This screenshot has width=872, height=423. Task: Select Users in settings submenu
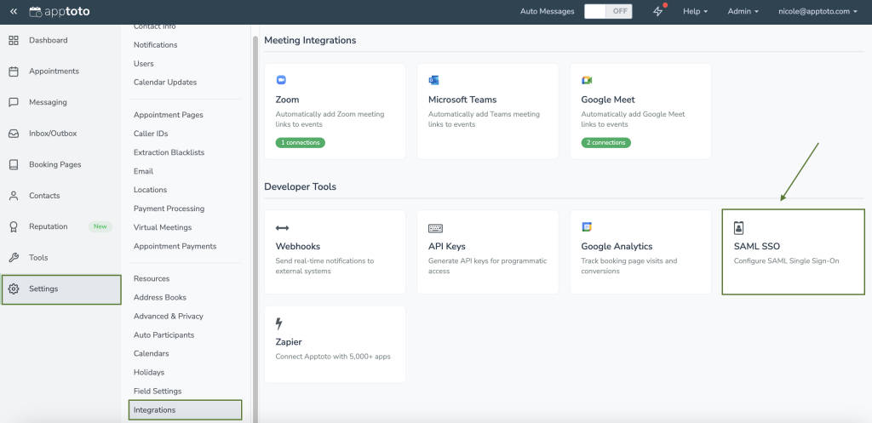pos(143,63)
